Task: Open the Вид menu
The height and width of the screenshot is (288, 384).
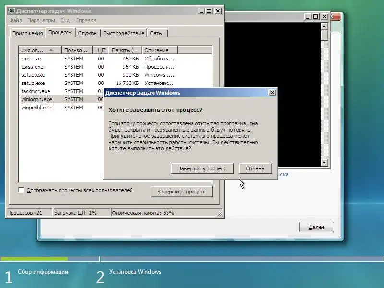Action: point(65,20)
